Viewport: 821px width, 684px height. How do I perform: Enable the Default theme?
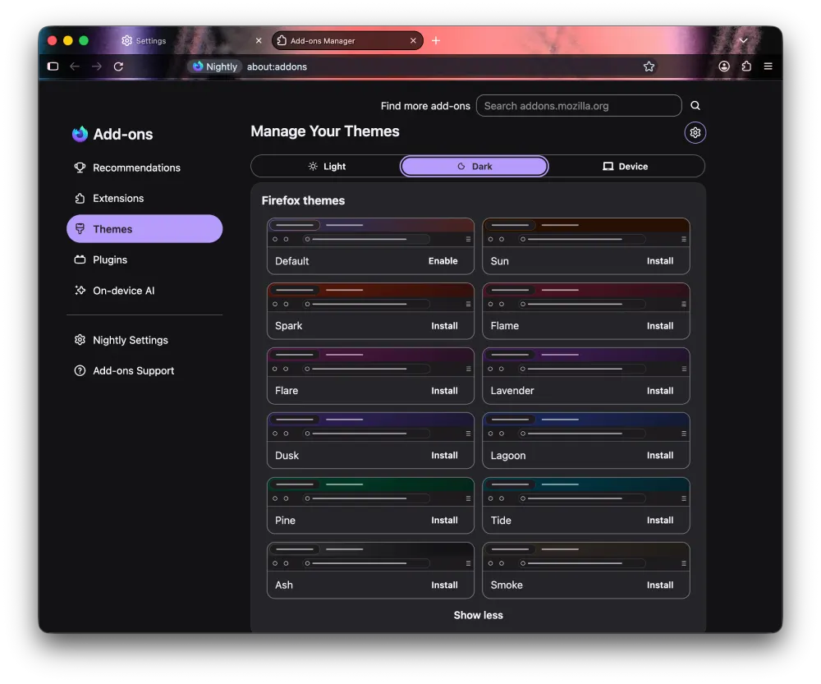[443, 261]
